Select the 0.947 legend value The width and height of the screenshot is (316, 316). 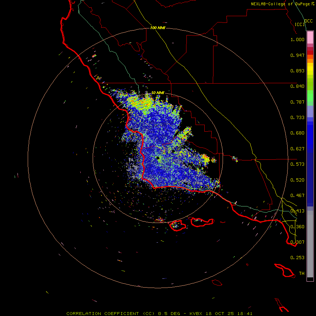coord(297,55)
